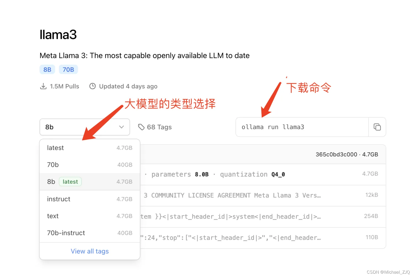Select the 8b latest entry in the list

[90, 182]
